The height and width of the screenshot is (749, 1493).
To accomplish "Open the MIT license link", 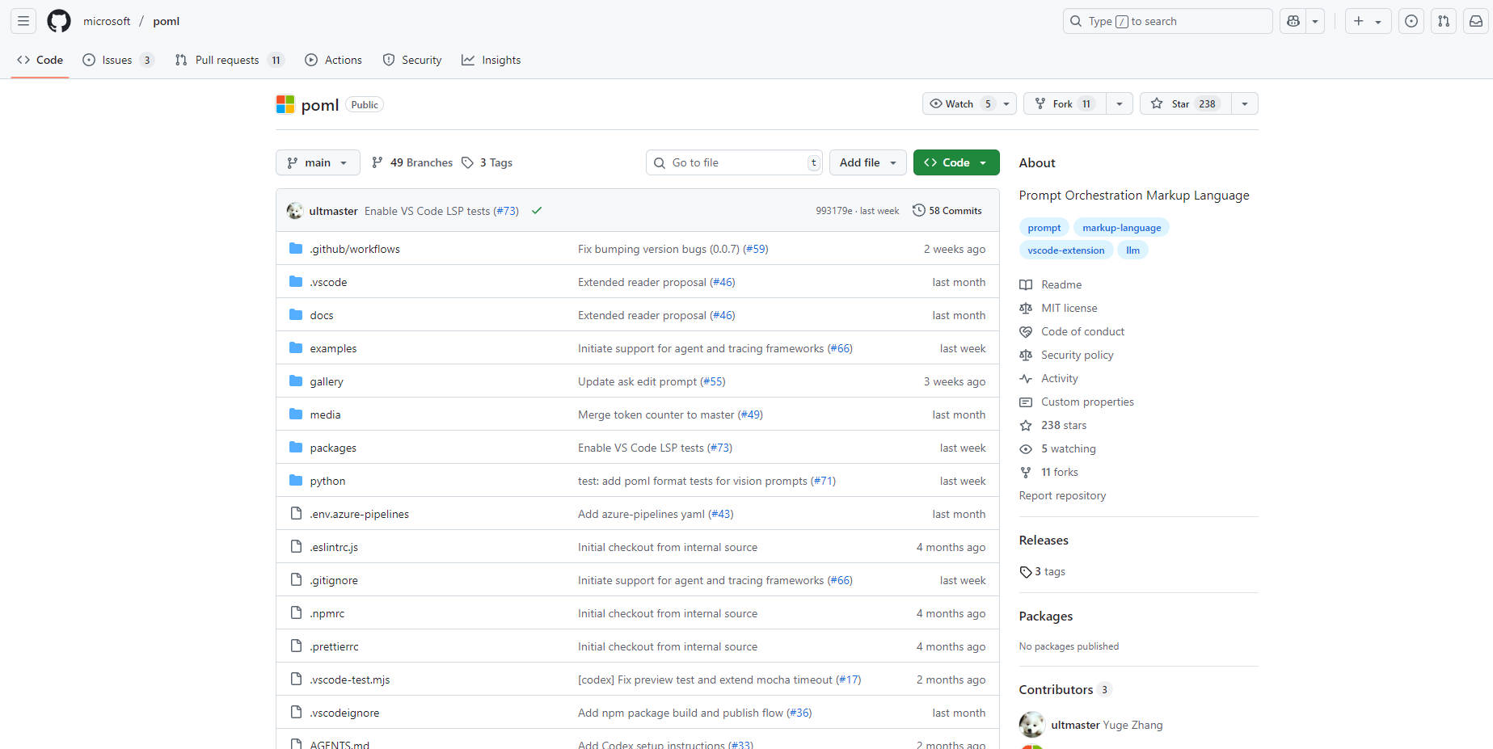I will pyautogui.click(x=1069, y=308).
